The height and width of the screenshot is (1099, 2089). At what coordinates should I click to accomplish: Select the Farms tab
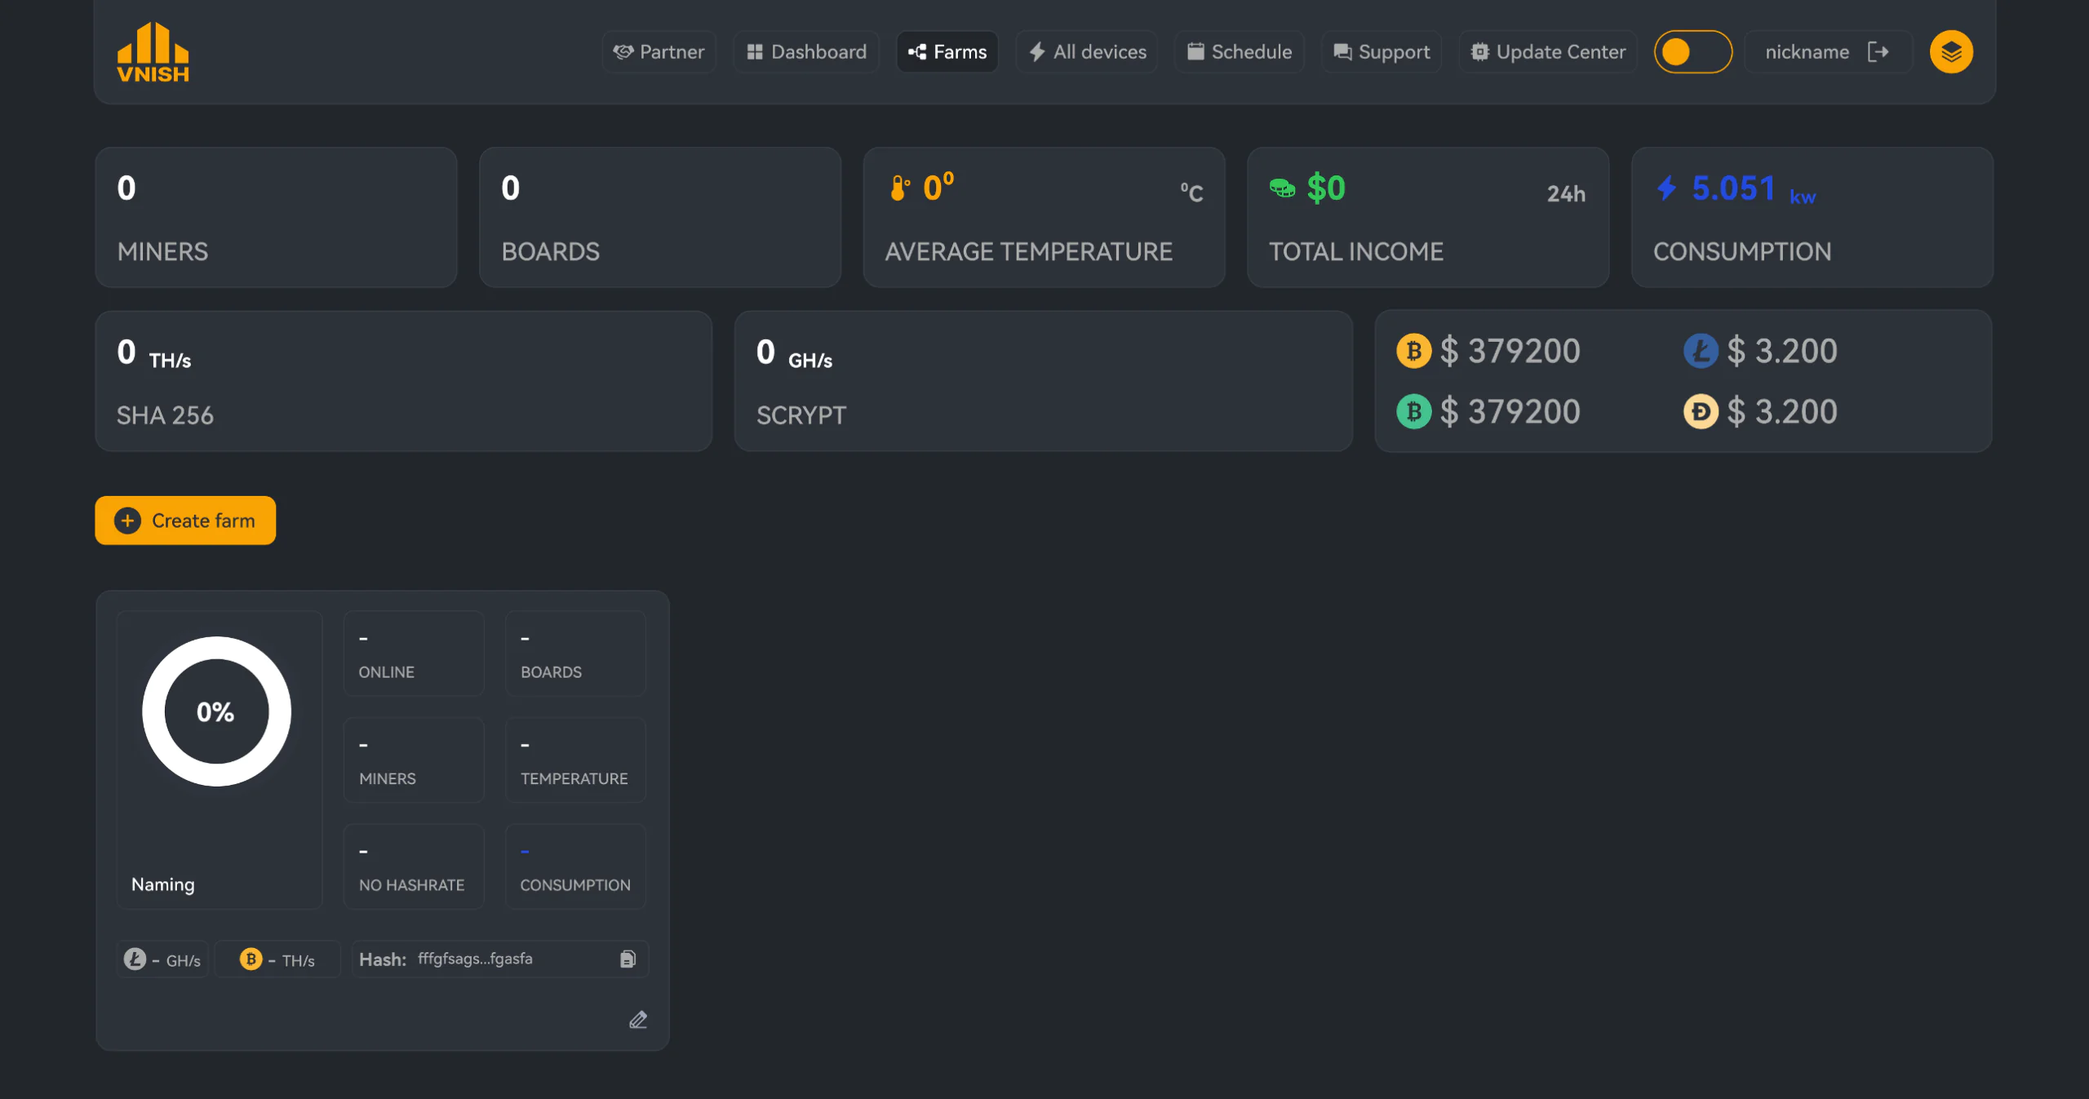click(947, 52)
